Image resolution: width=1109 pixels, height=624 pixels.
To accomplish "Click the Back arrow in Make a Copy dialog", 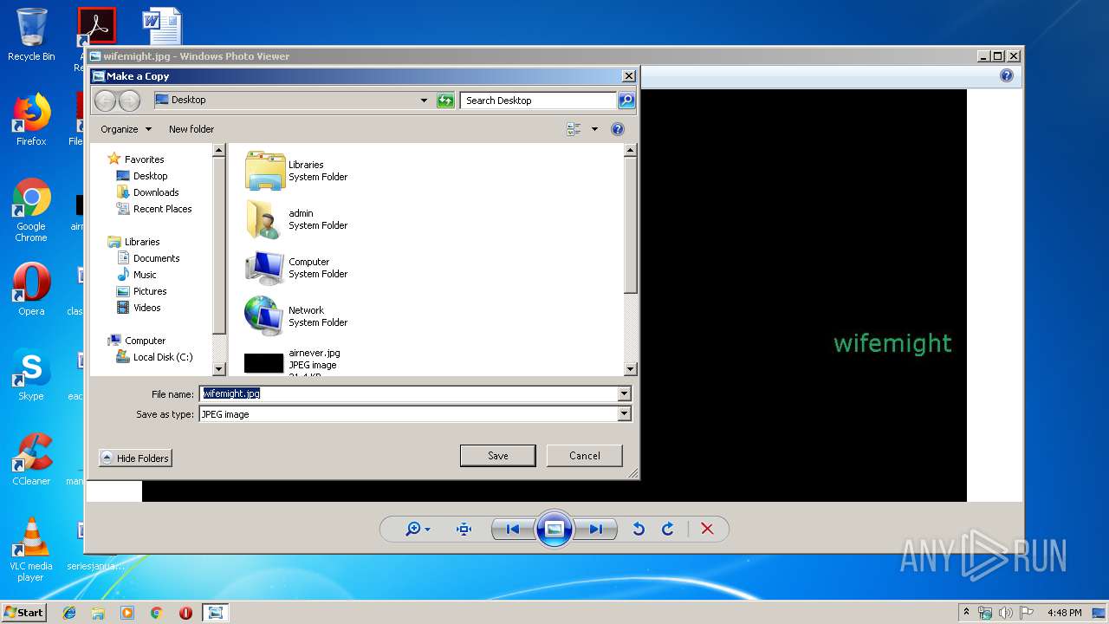I will (x=105, y=101).
